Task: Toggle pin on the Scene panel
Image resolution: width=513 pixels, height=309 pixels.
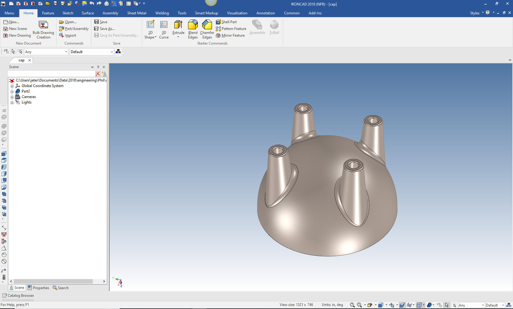Action: click(x=98, y=67)
